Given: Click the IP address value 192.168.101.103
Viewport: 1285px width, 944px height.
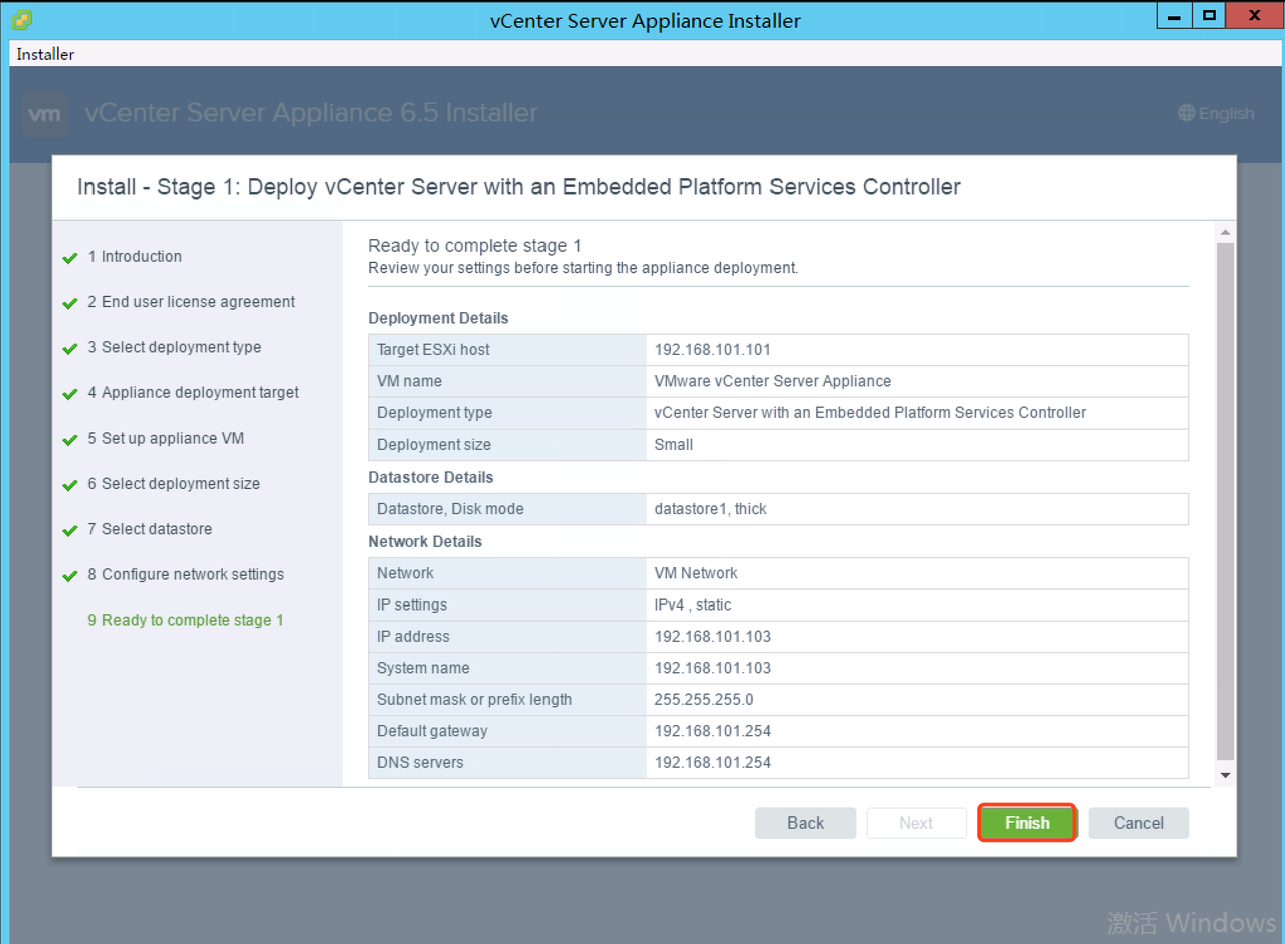Looking at the screenshot, I should point(712,636).
